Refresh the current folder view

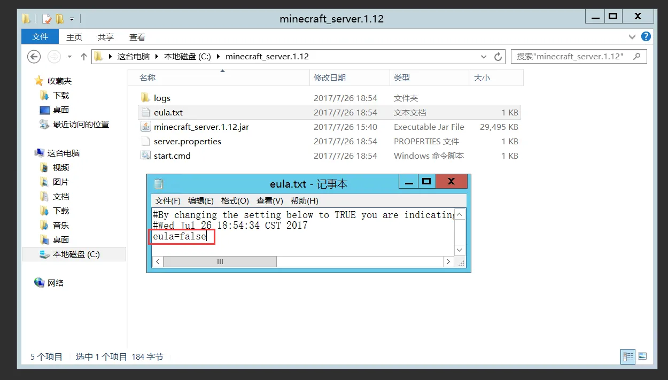498,57
